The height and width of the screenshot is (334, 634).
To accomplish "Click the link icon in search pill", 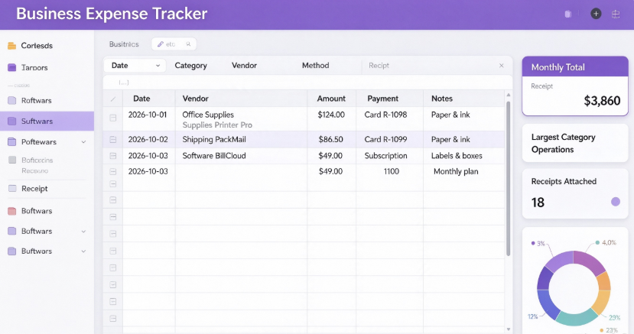I will [161, 44].
